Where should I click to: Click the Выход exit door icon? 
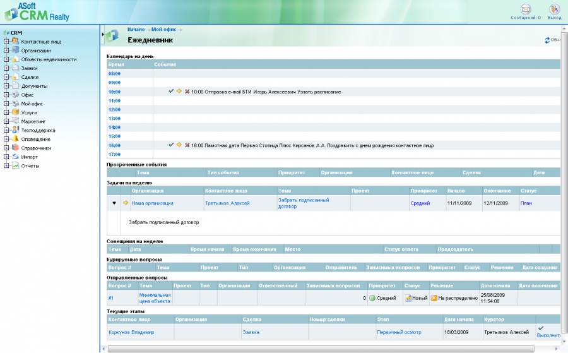554,9
